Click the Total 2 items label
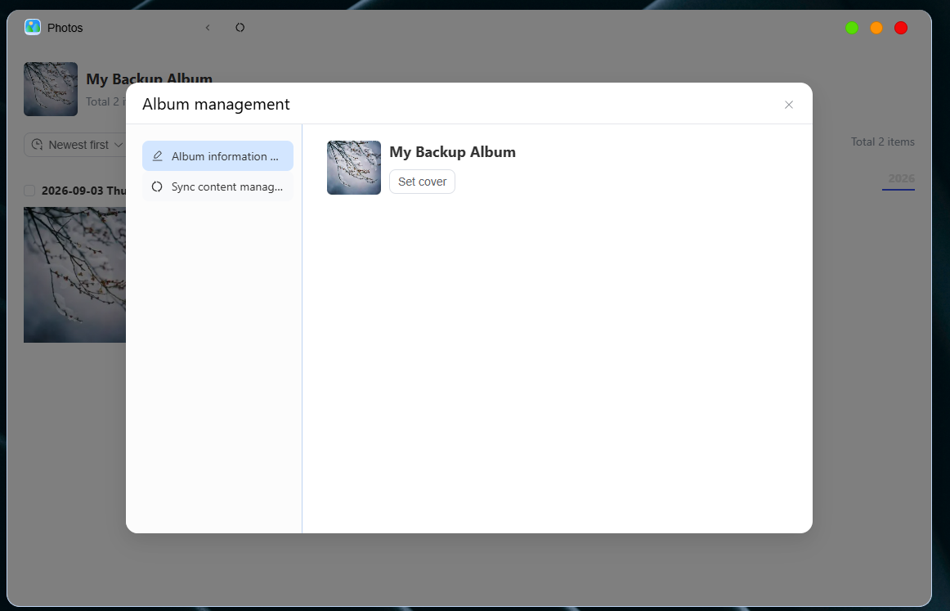 883,142
